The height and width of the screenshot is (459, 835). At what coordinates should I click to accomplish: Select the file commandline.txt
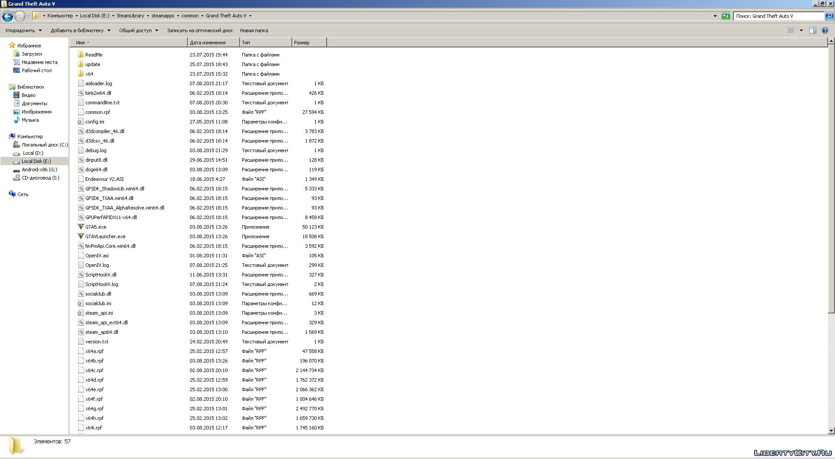(x=103, y=103)
